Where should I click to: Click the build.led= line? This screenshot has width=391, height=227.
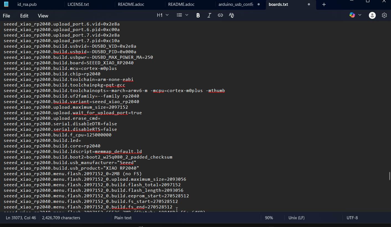42,141
